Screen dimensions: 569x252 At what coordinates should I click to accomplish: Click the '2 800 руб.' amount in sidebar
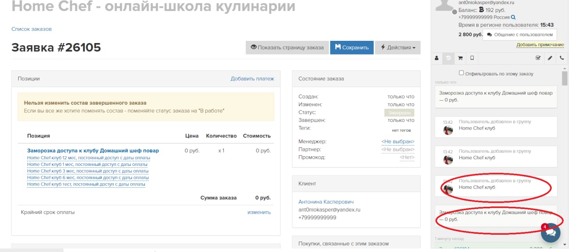pos(470,34)
